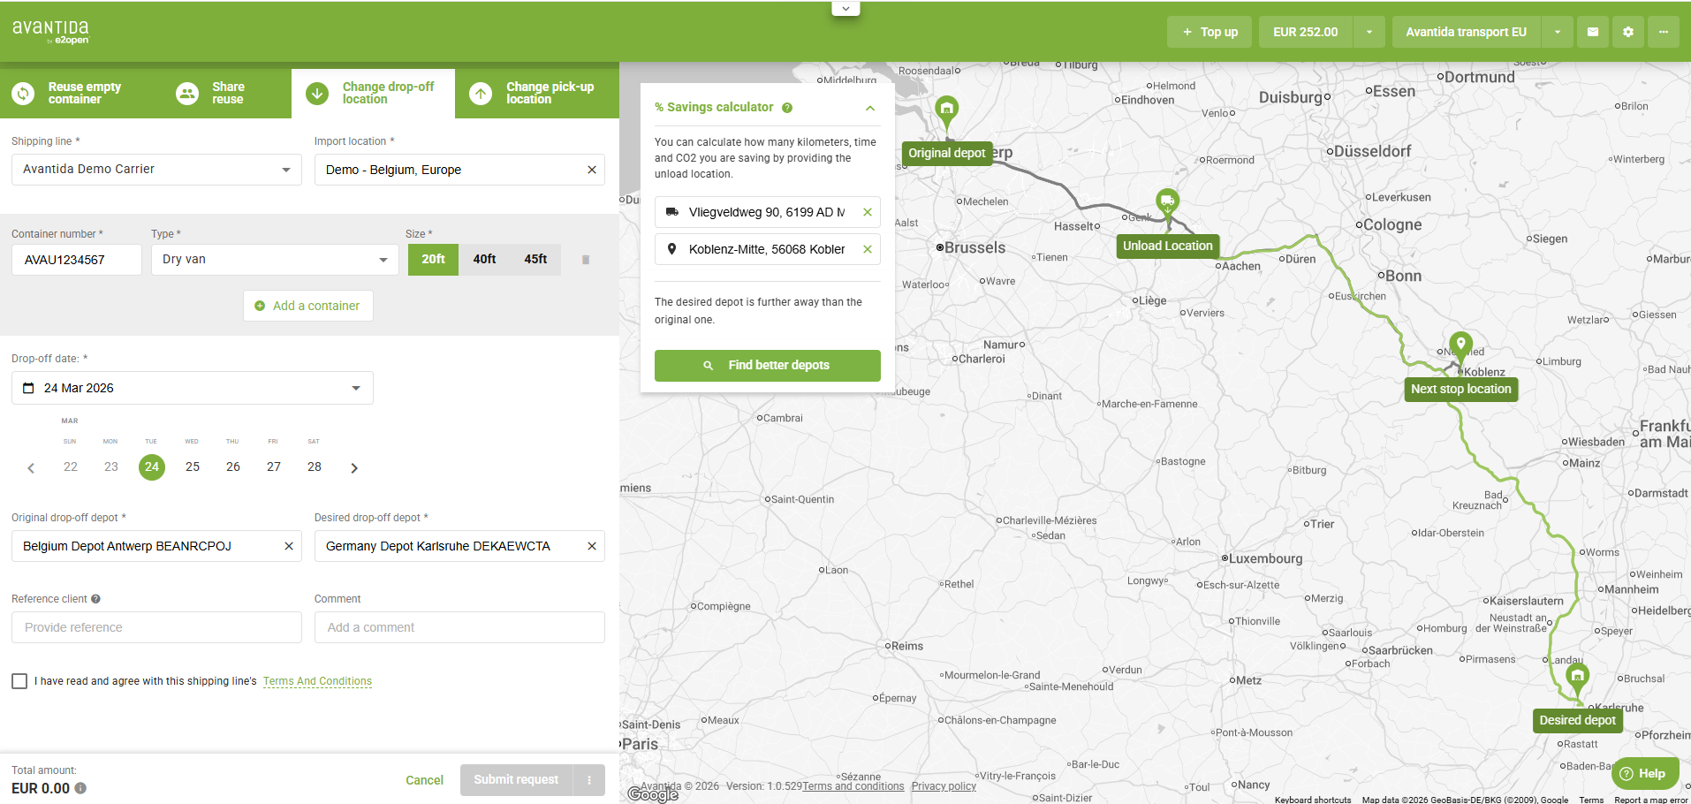The image size is (1691, 804).
Task: Select 27 Friday in calendar
Action: tap(274, 466)
